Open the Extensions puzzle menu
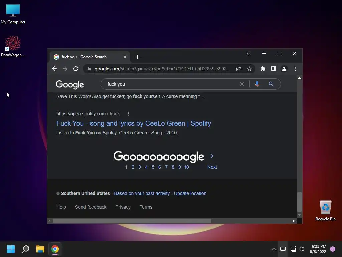Screen dimensions: 342x257 click(263, 69)
